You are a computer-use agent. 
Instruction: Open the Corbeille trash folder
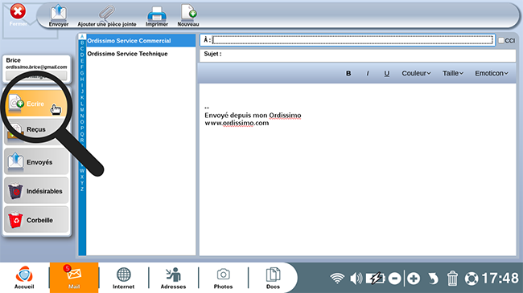(36, 220)
